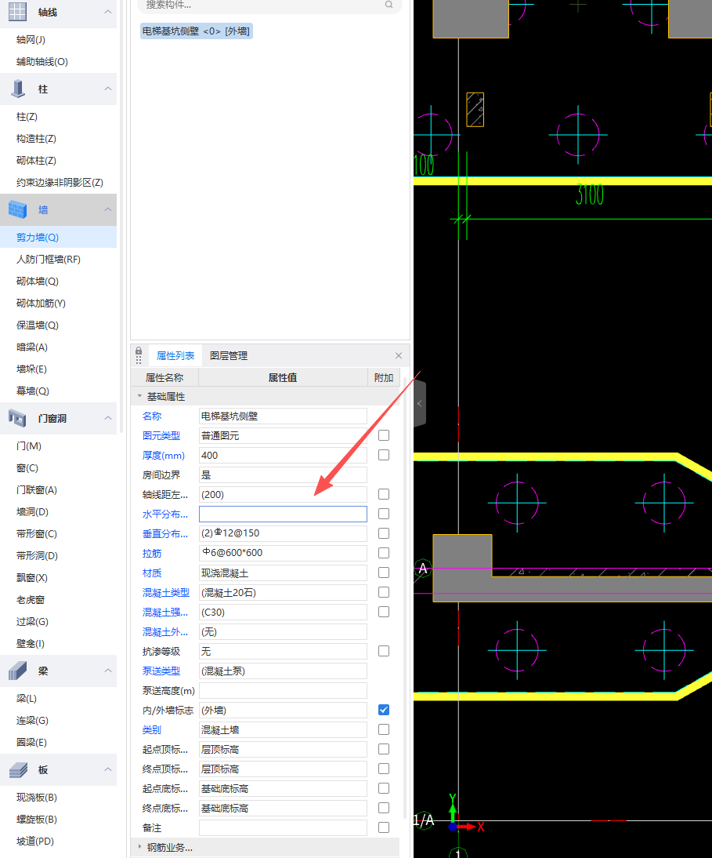Select the 电梯基坑侧壁 <0> [外墙] component
Viewport: 712px width, 858px height.
pos(196,31)
